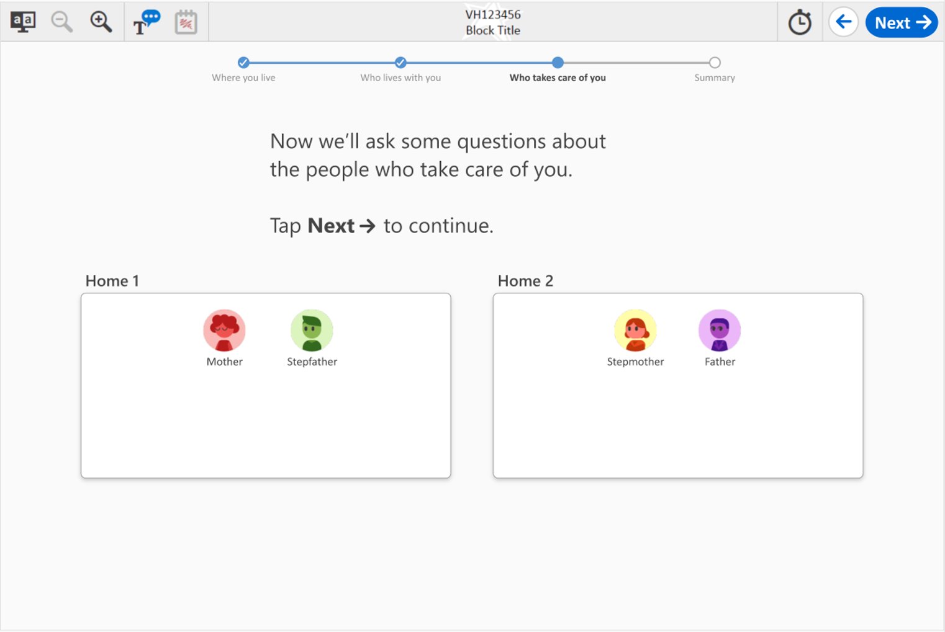Click the zoom out magnifier

pos(61,22)
